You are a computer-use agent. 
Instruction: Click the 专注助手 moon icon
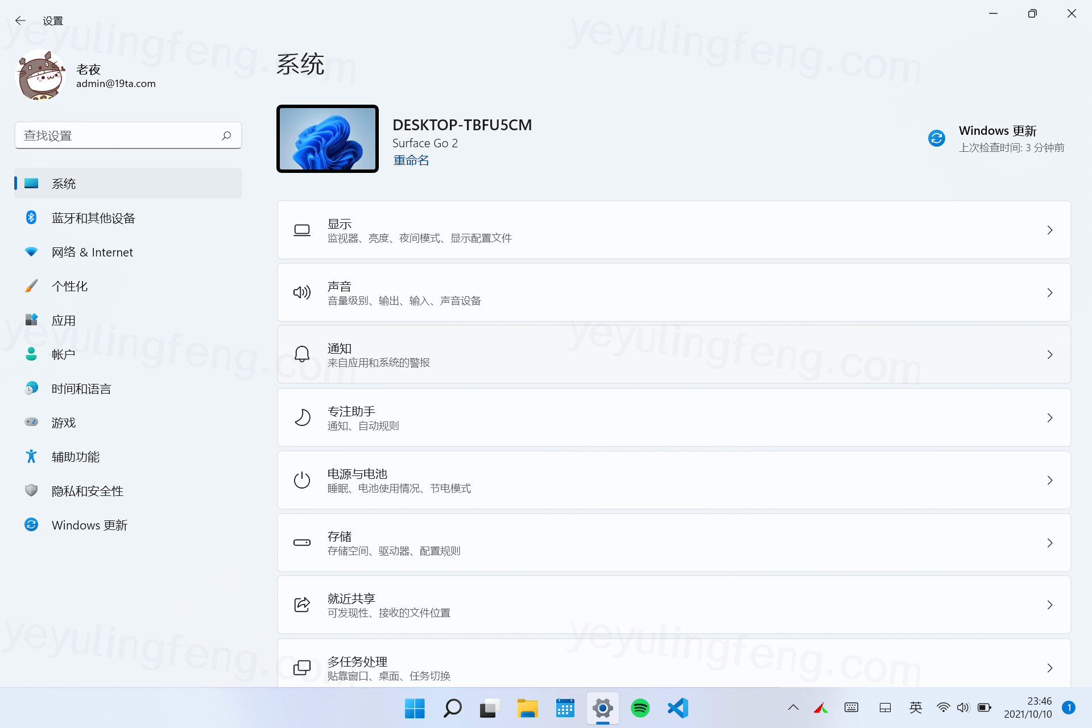(x=302, y=417)
